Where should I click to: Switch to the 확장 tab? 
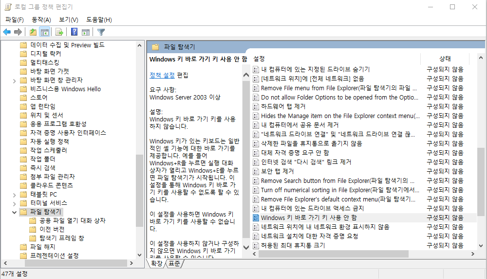[x=156, y=264]
